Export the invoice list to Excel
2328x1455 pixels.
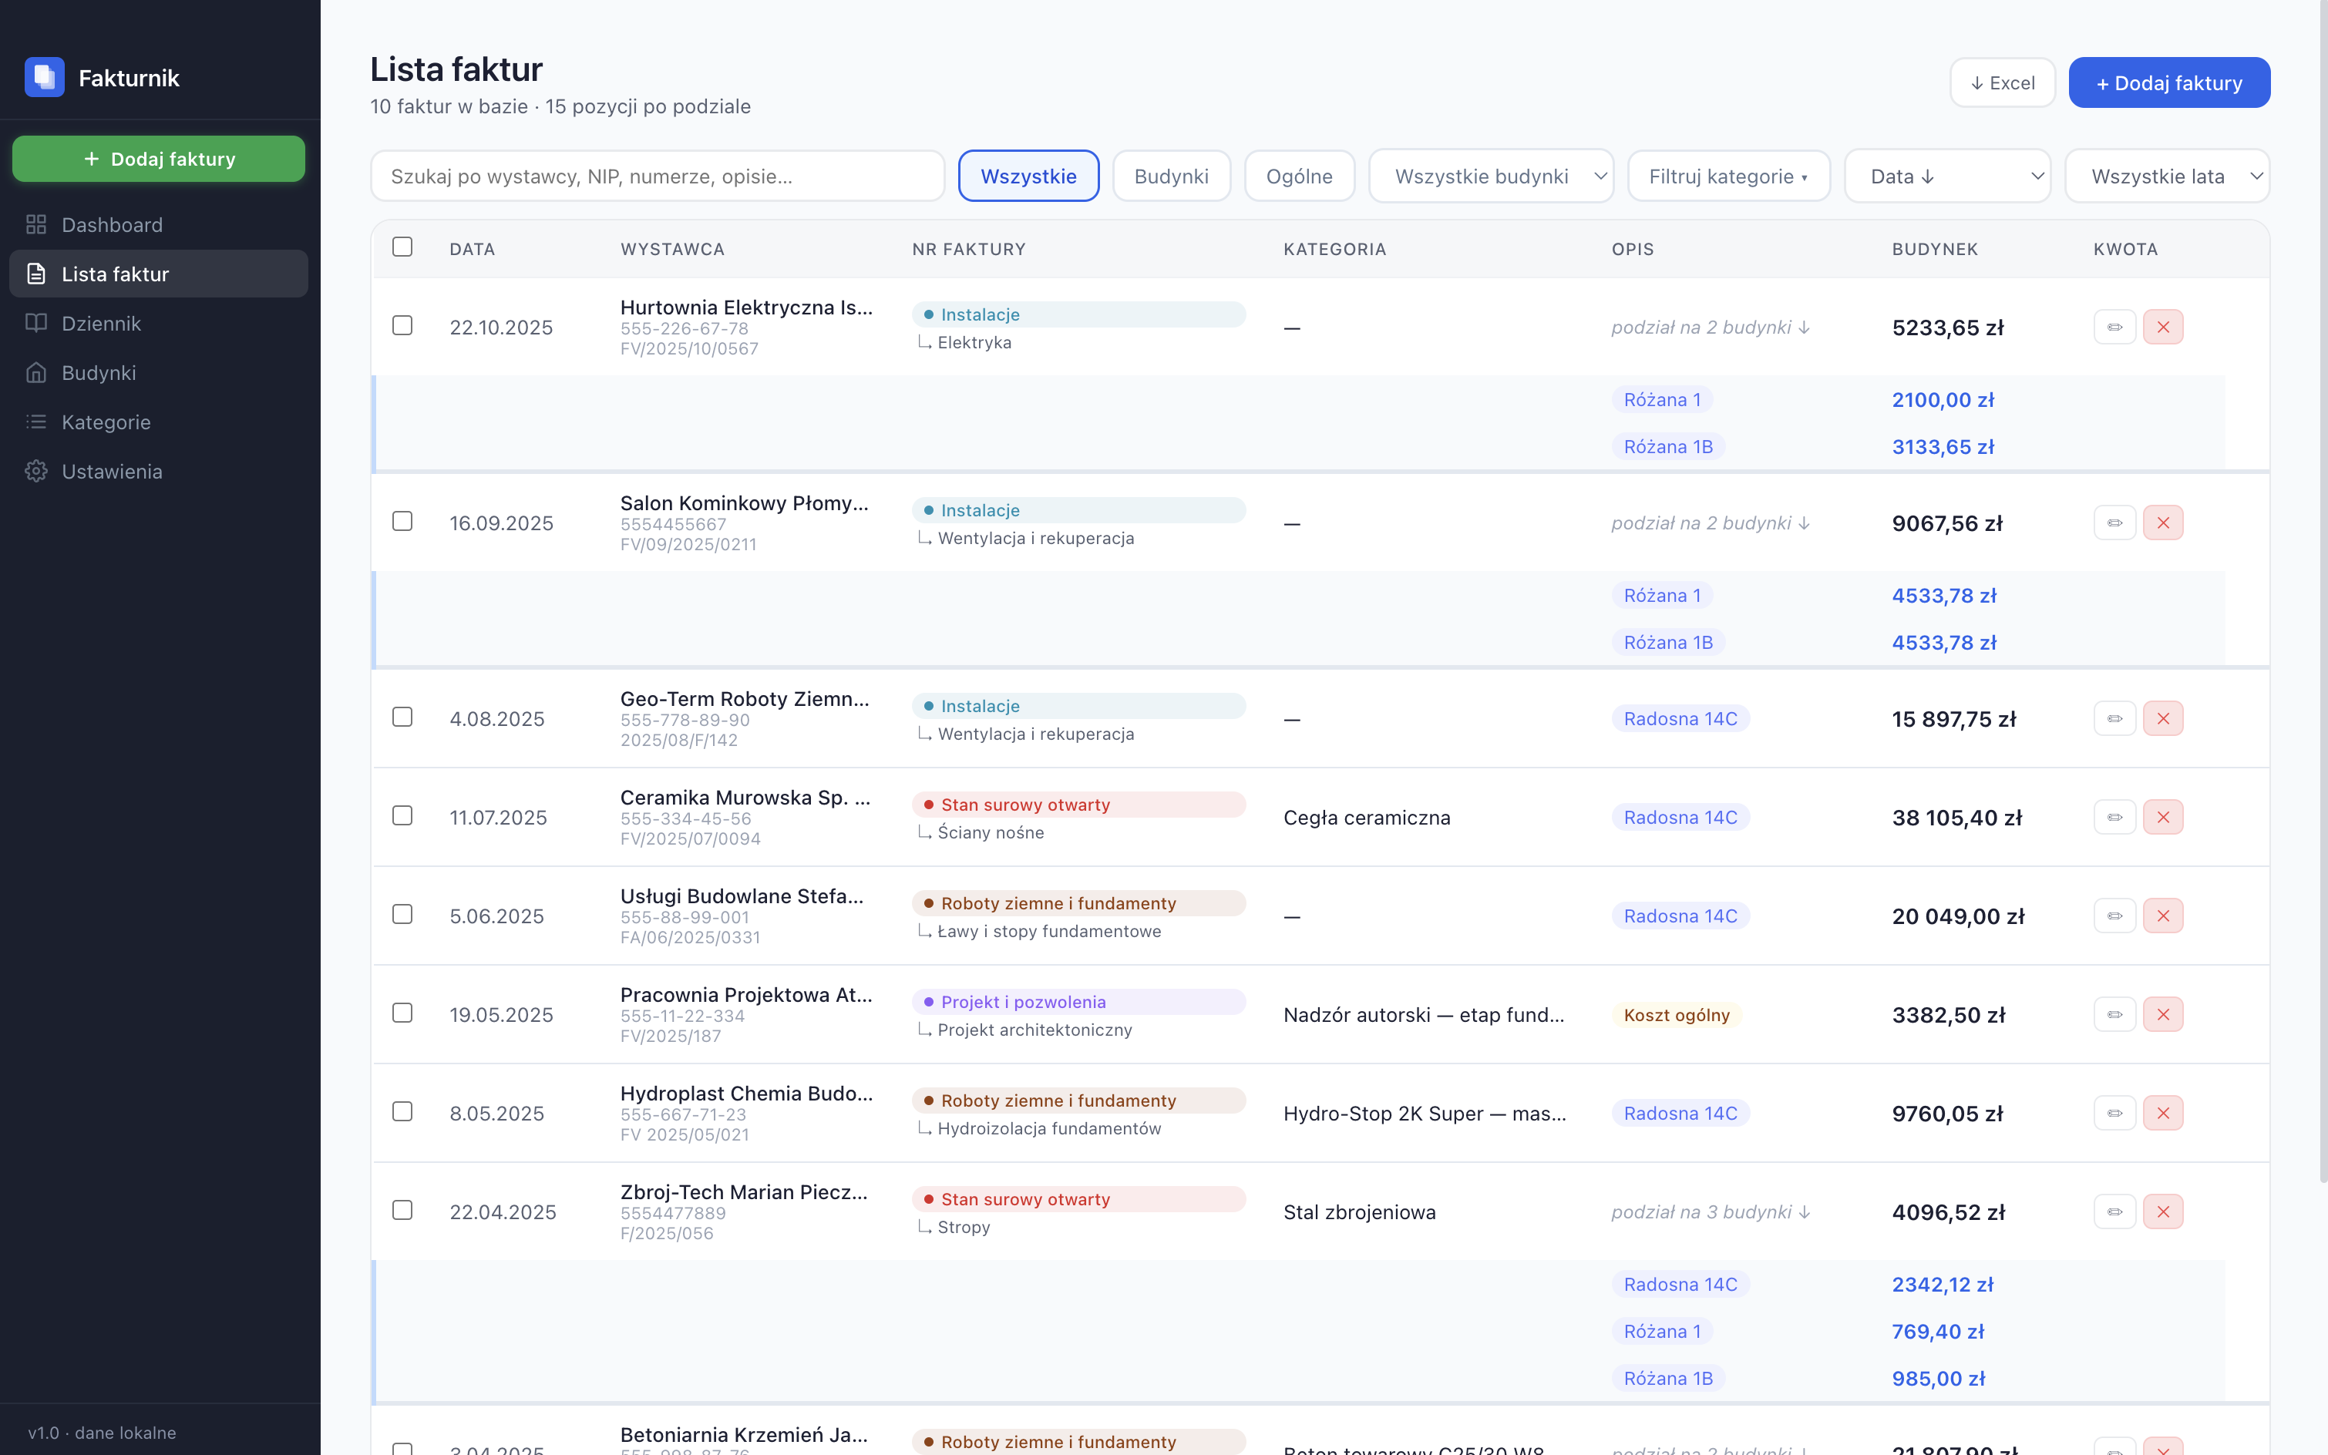[x=2003, y=82]
